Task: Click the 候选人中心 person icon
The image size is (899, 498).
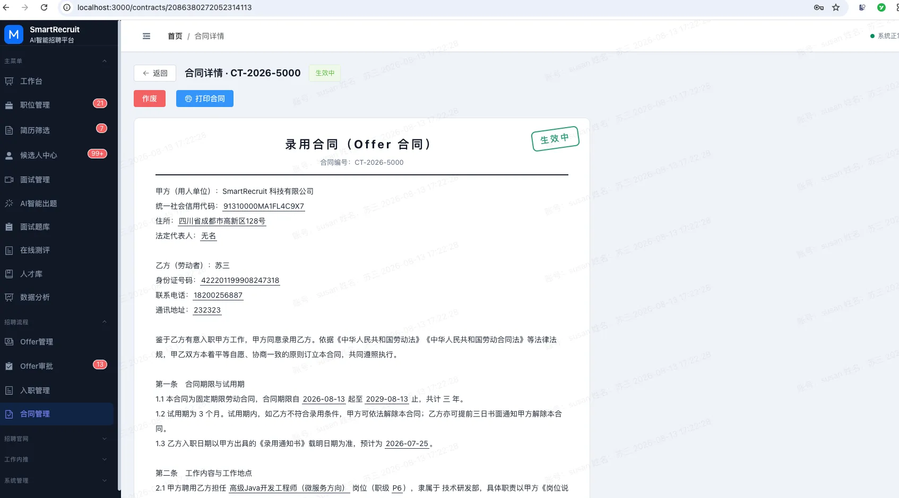Action: [x=9, y=155]
